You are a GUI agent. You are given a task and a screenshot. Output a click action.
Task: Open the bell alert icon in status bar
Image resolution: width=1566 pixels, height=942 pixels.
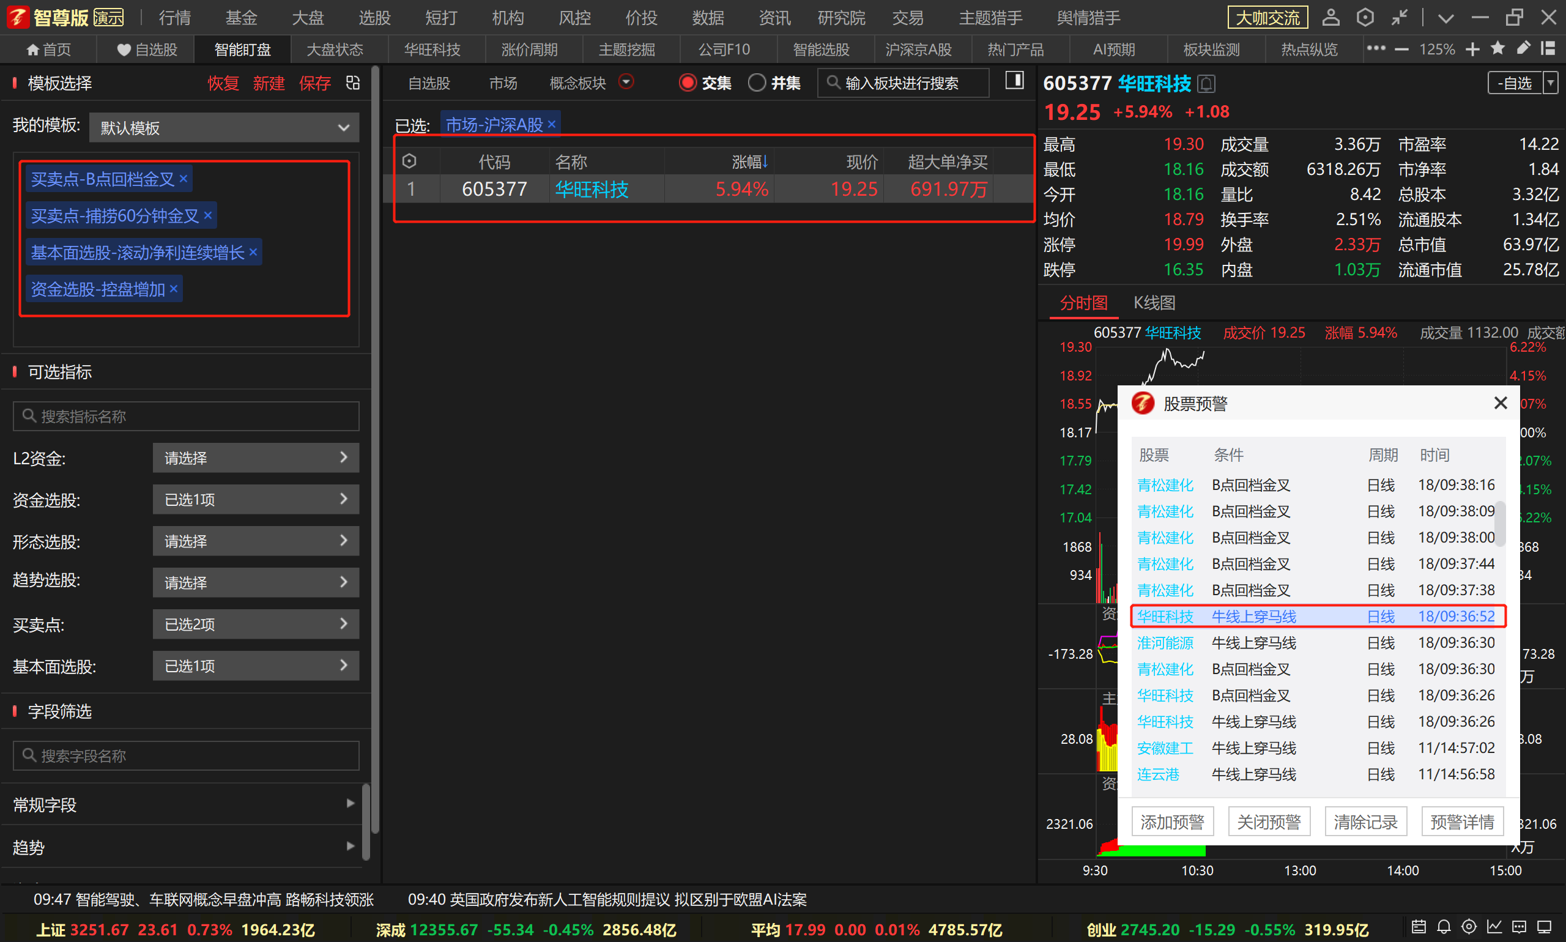1444,927
